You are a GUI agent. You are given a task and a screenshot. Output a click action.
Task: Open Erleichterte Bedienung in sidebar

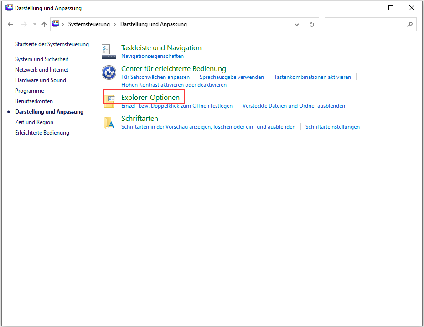tap(42, 133)
